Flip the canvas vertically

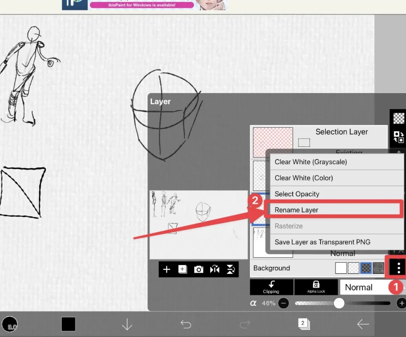tap(230, 269)
